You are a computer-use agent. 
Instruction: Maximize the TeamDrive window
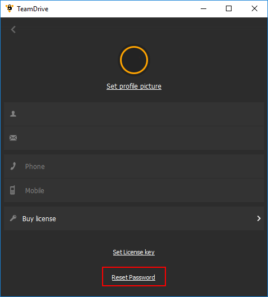click(x=229, y=8)
